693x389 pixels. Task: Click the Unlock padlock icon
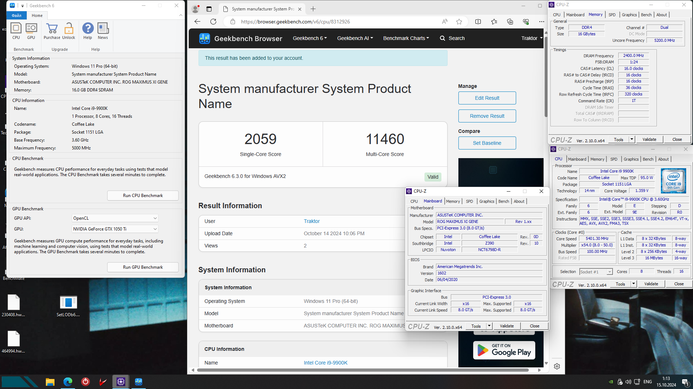pyautogui.click(x=69, y=31)
